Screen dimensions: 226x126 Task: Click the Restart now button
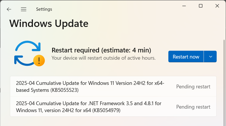coord(186,56)
